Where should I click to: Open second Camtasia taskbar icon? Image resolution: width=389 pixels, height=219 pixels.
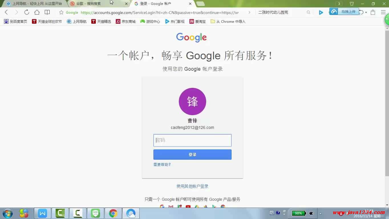click(x=78, y=213)
